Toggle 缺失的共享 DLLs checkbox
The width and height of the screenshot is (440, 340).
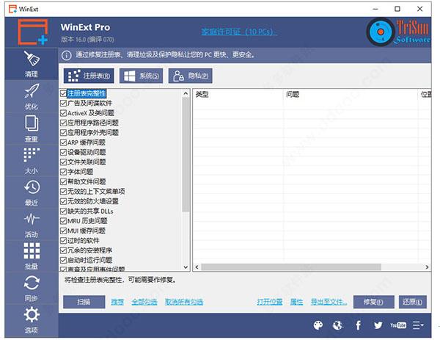click(x=63, y=211)
